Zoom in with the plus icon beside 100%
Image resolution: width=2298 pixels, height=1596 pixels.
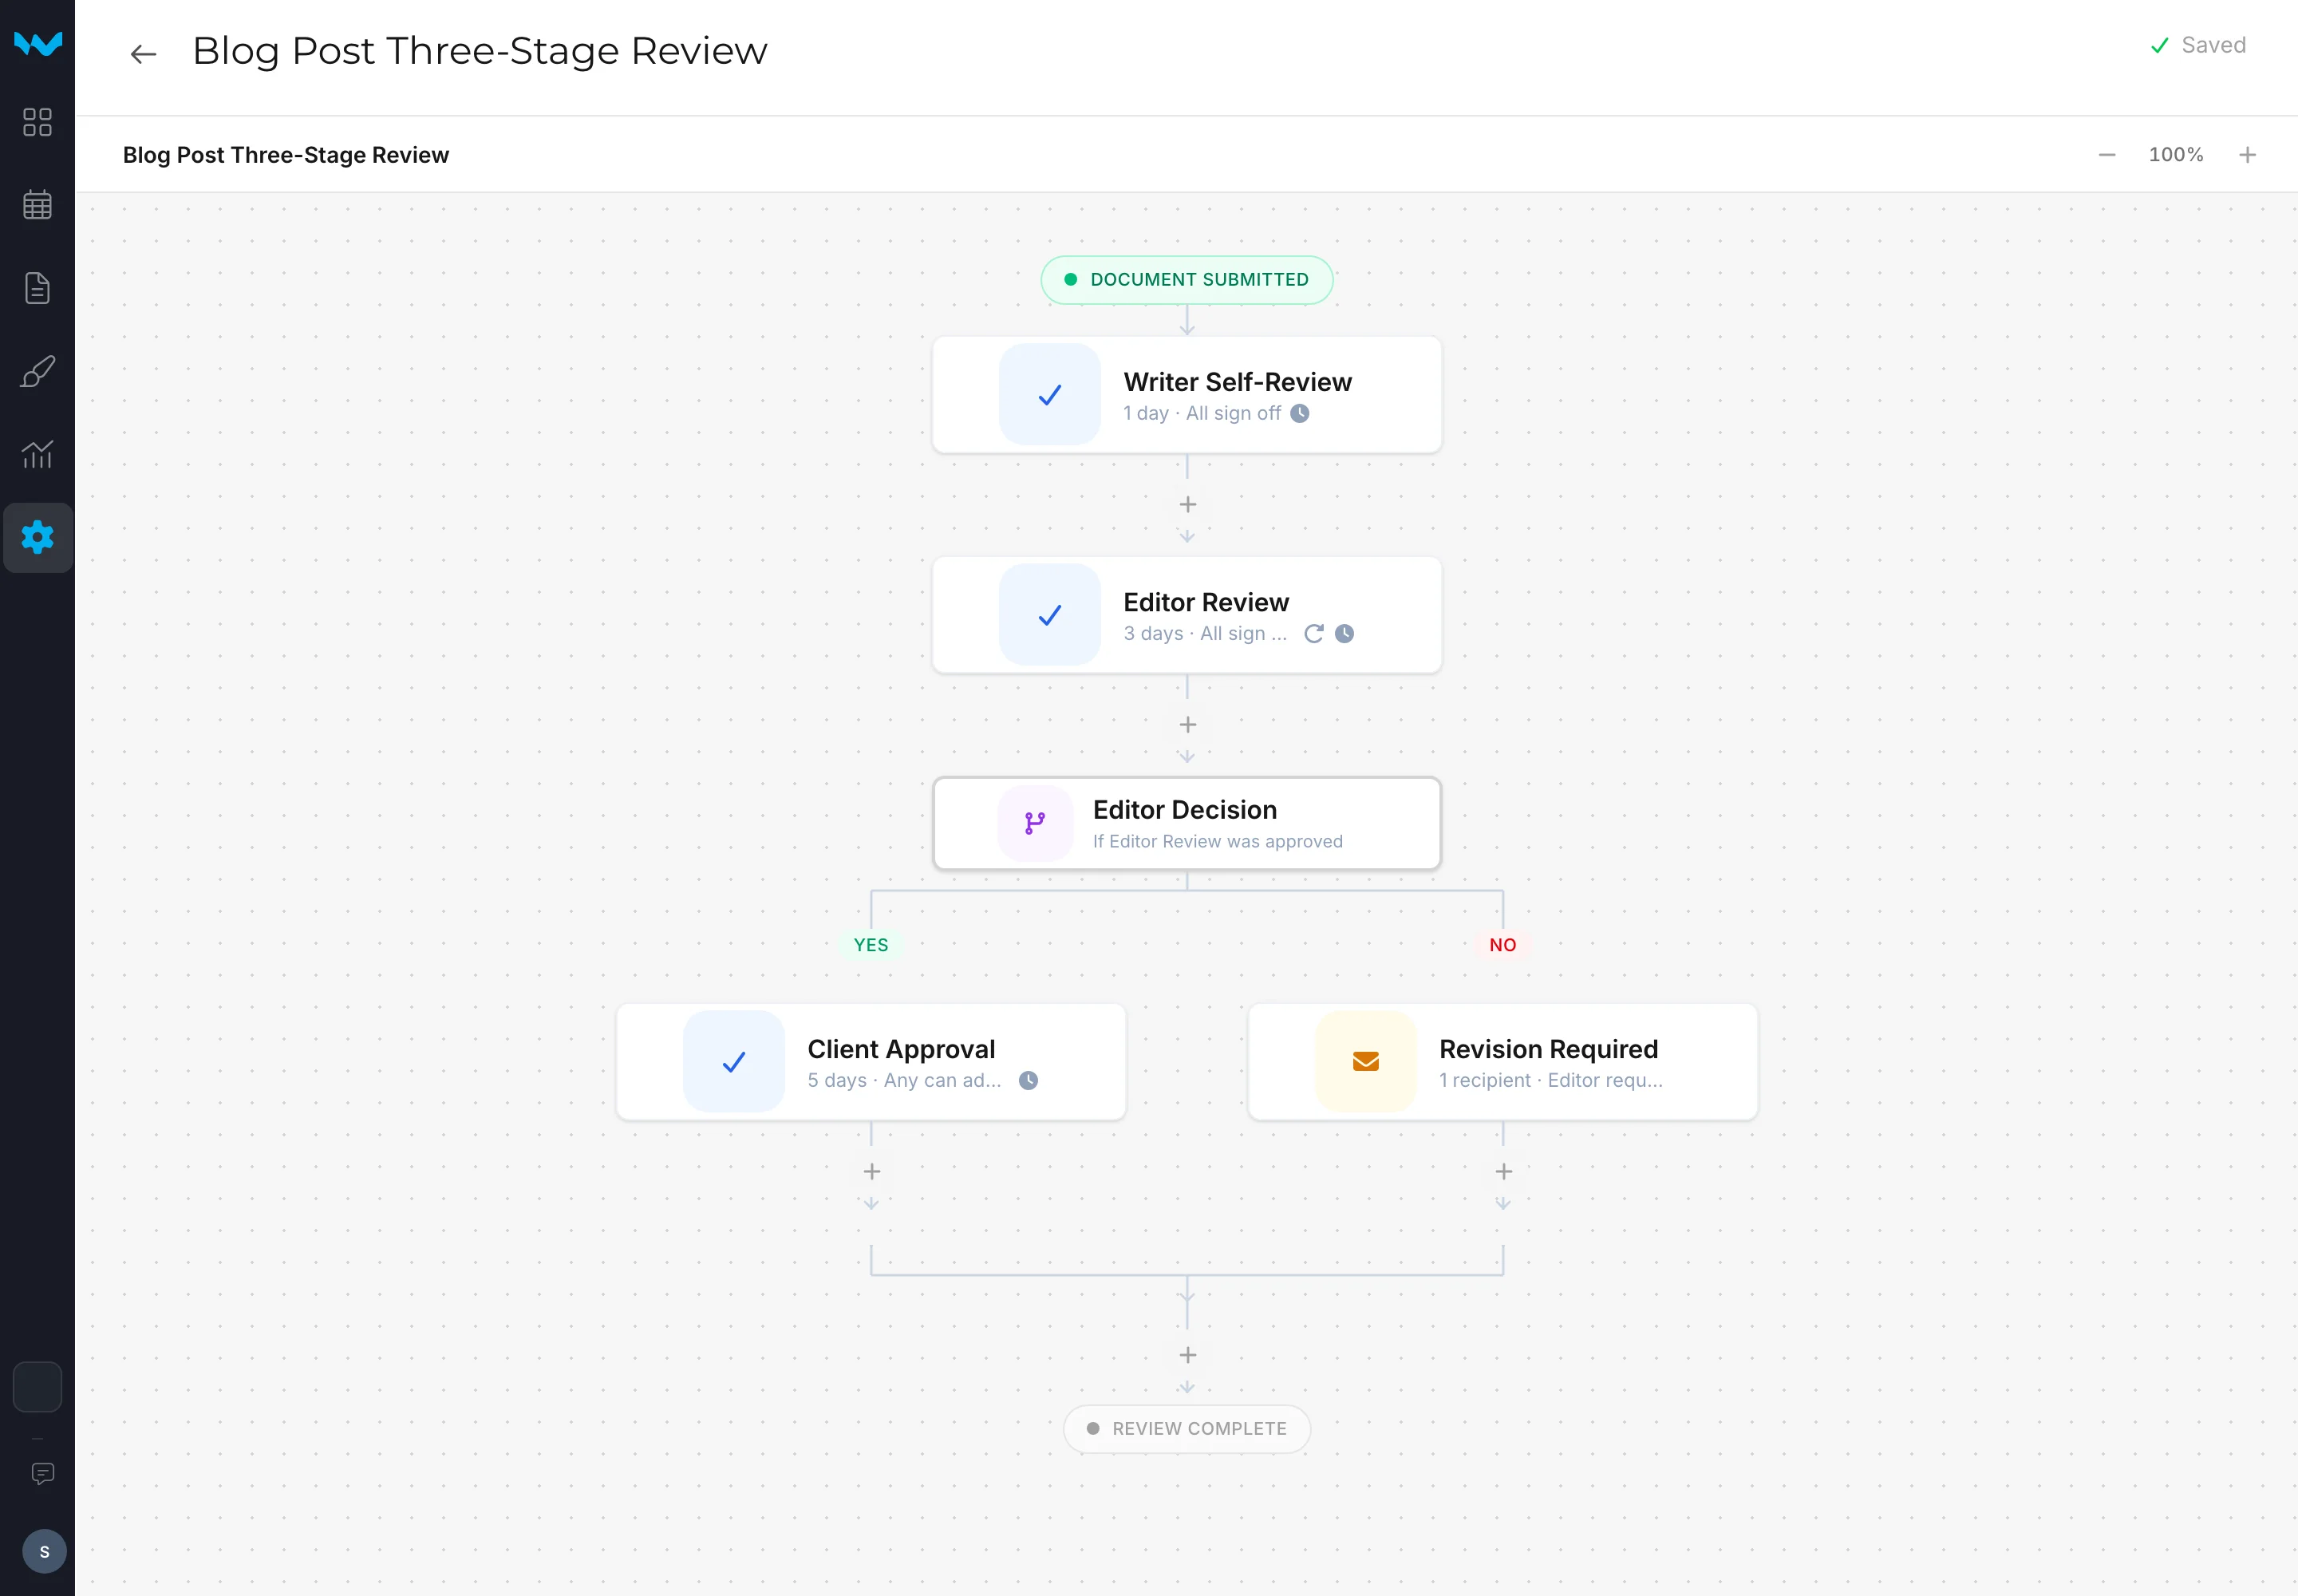point(2247,155)
